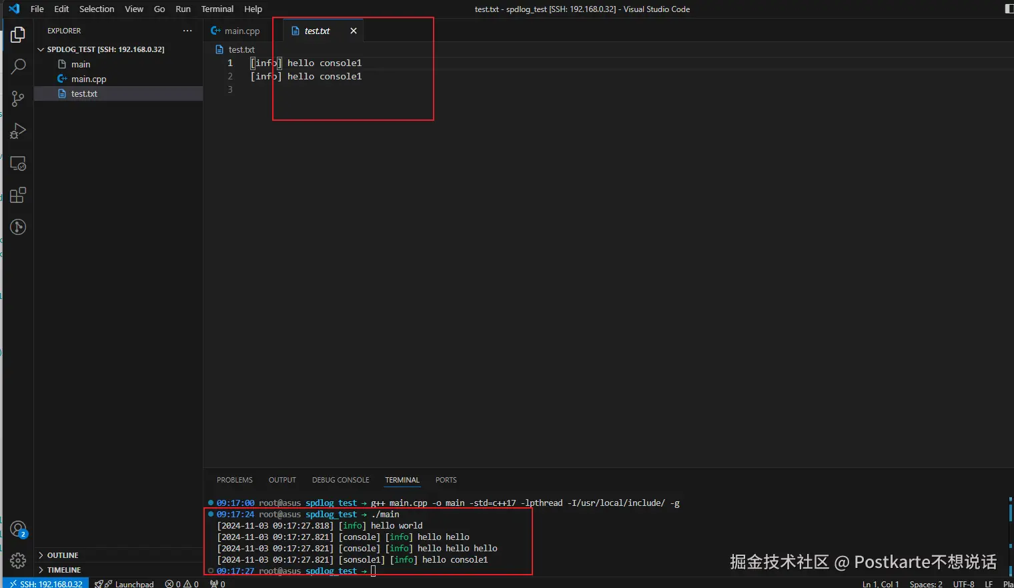
Task: Switch to the PROBLEMS panel tab
Action: (x=235, y=480)
